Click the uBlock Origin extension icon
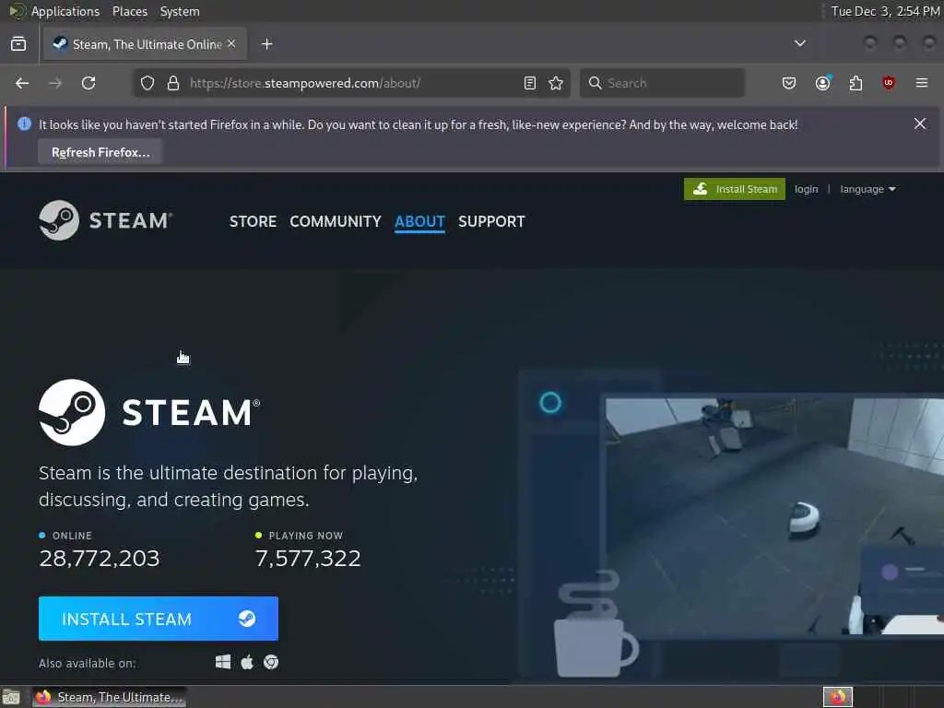The image size is (944, 708). pos(888,83)
